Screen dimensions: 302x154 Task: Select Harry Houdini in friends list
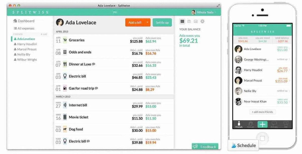[27, 44]
